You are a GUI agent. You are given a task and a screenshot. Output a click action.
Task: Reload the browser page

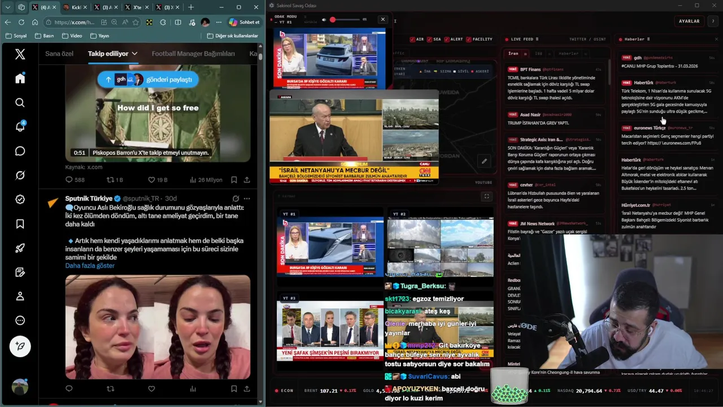pyautogui.click(x=21, y=22)
